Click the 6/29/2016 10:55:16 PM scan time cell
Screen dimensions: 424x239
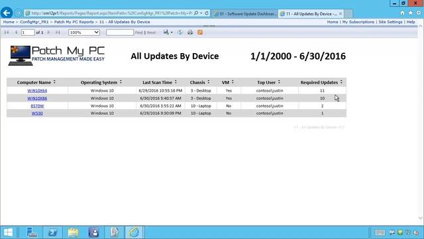[x=160, y=90]
